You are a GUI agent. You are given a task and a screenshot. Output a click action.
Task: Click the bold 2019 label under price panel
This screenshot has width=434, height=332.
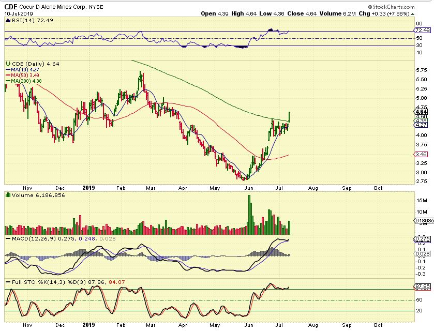tap(88, 188)
